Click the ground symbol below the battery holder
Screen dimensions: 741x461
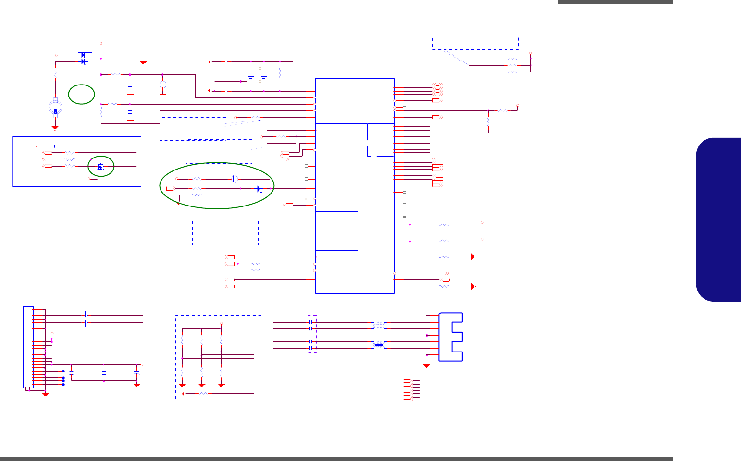click(x=55, y=128)
